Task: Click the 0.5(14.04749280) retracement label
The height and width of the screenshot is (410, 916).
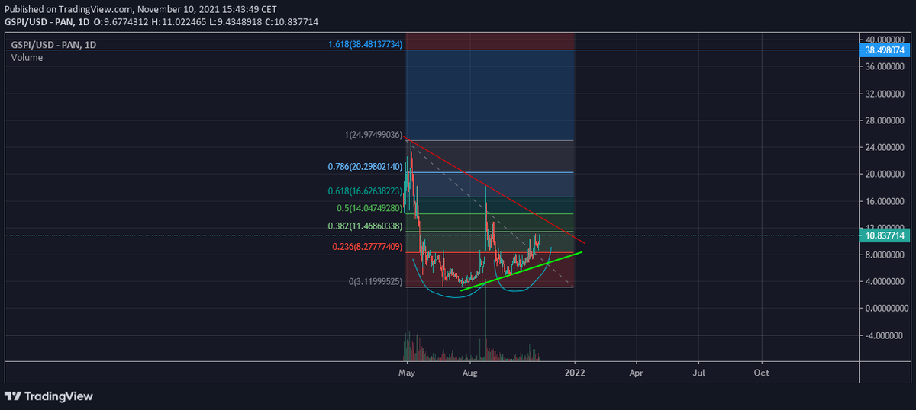Action: click(x=370, y=207)
